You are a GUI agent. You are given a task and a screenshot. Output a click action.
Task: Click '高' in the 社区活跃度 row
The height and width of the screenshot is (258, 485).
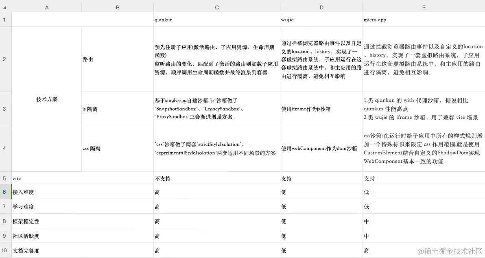point(217,236)
